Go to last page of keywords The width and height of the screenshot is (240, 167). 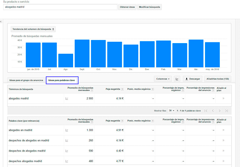click(x=227, y=111)
